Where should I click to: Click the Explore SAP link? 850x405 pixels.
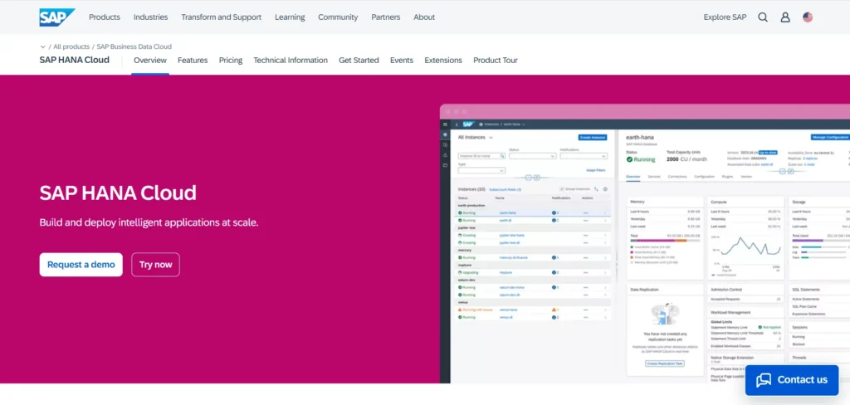click(725, 17)
